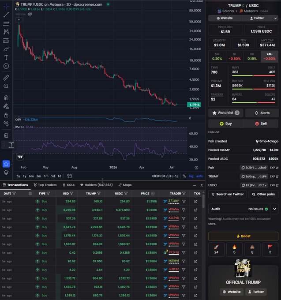
Task: Open the go-to-date calendar icon
Action: click(x=69, y=176)
